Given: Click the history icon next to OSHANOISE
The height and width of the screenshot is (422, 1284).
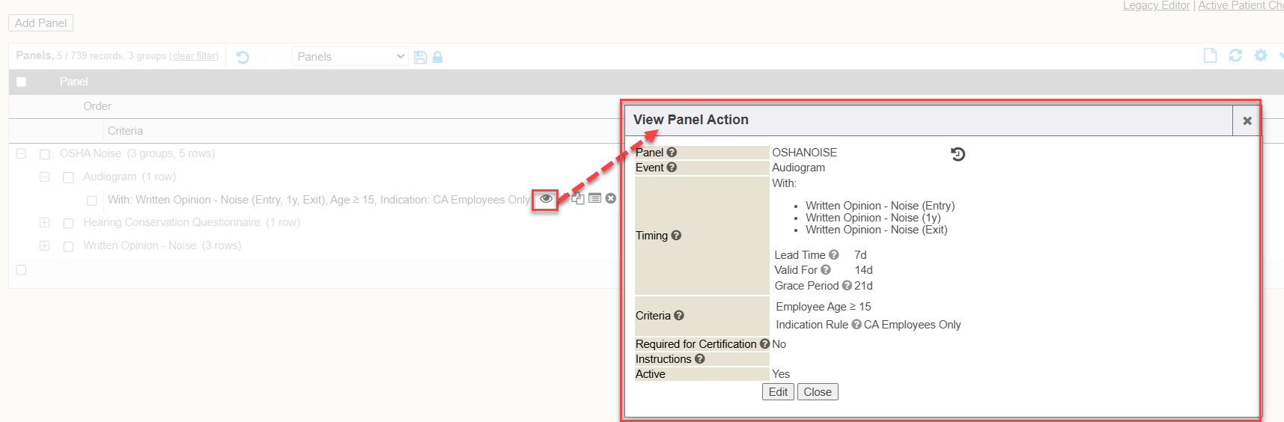Looking at the screenshot, I should point(958,154).
